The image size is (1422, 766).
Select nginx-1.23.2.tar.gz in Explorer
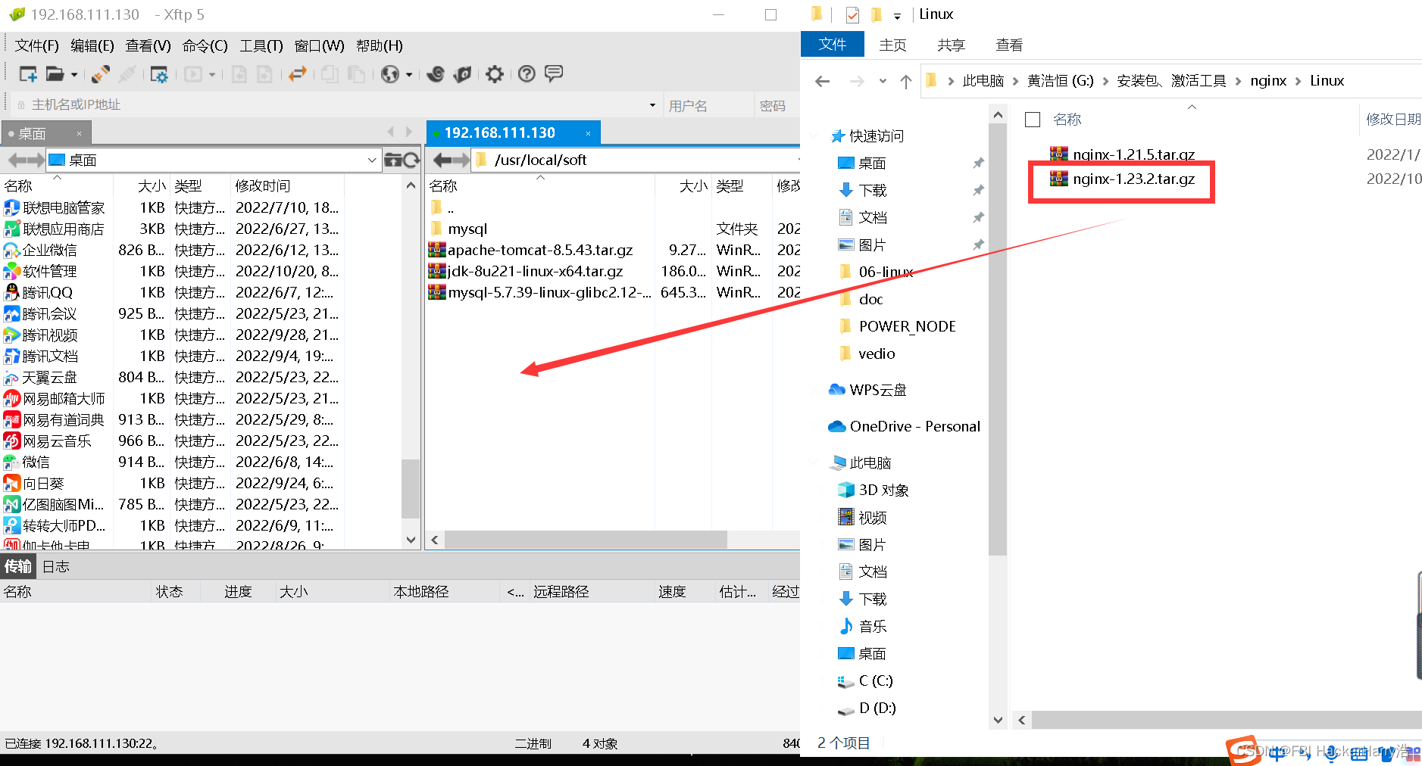point(1122,179)
